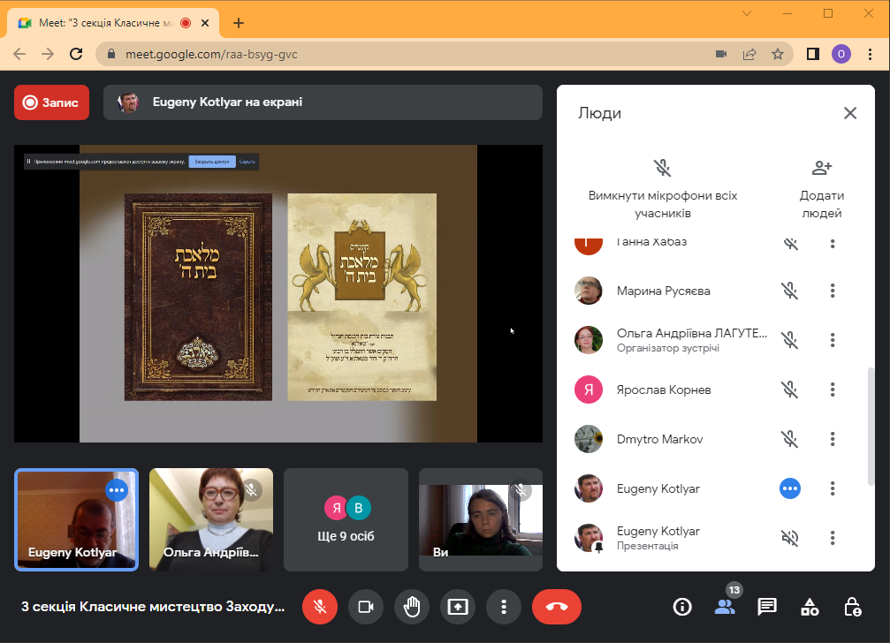This screenshot has width=890, height=643.
Task: Mute Марина Русяєва microphone icon
Action: [x=789, y=291]
